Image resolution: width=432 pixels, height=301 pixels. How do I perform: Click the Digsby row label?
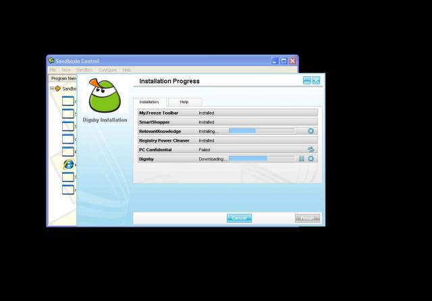click(146, 159)
